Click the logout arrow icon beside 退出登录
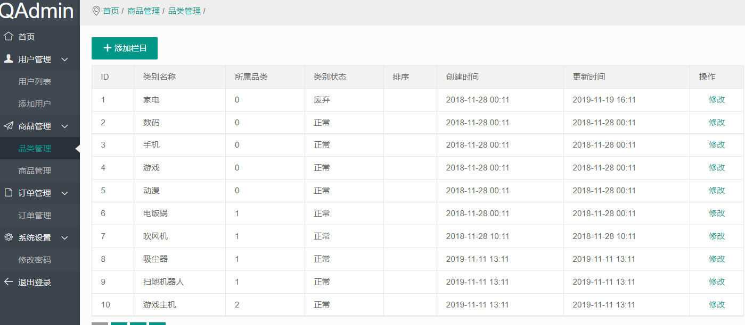 (x=7, y=282)
